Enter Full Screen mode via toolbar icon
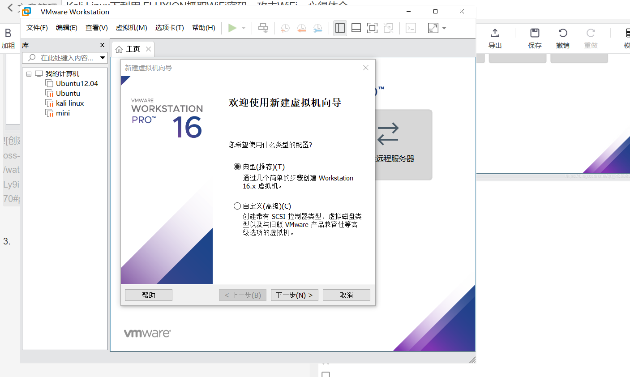 (372, 28)
